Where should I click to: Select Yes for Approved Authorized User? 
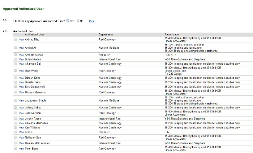68,21
